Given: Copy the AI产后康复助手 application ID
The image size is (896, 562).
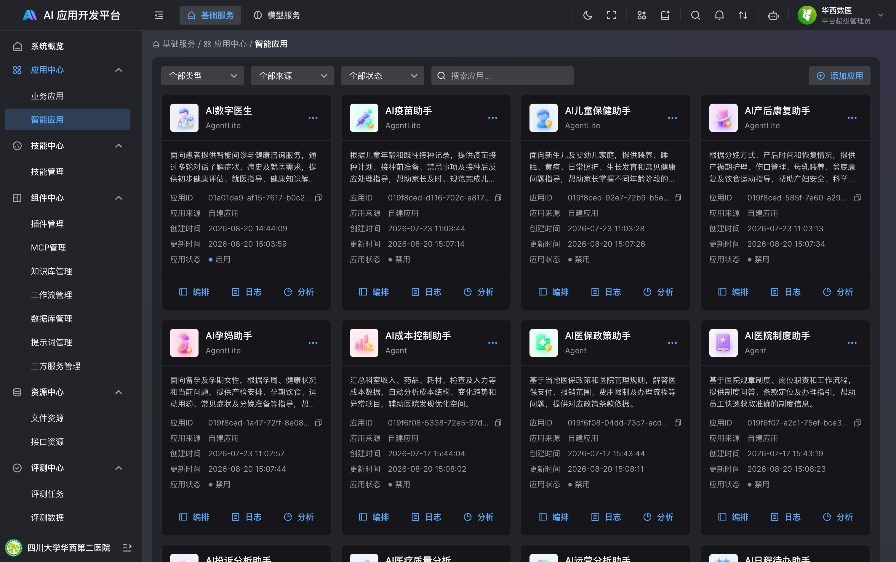Looking at the screenshot, I should click(857, 198).
